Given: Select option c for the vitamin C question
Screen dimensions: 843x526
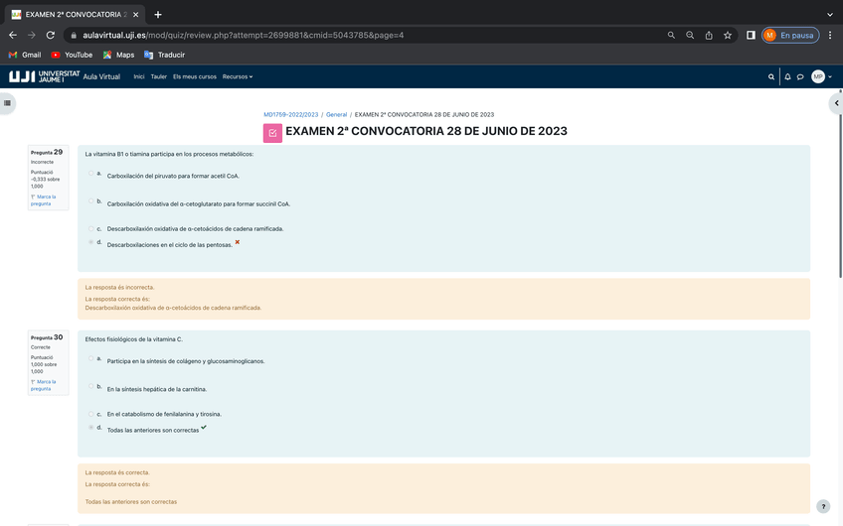Looking at the screenshot, I should (x=90, y=414).
